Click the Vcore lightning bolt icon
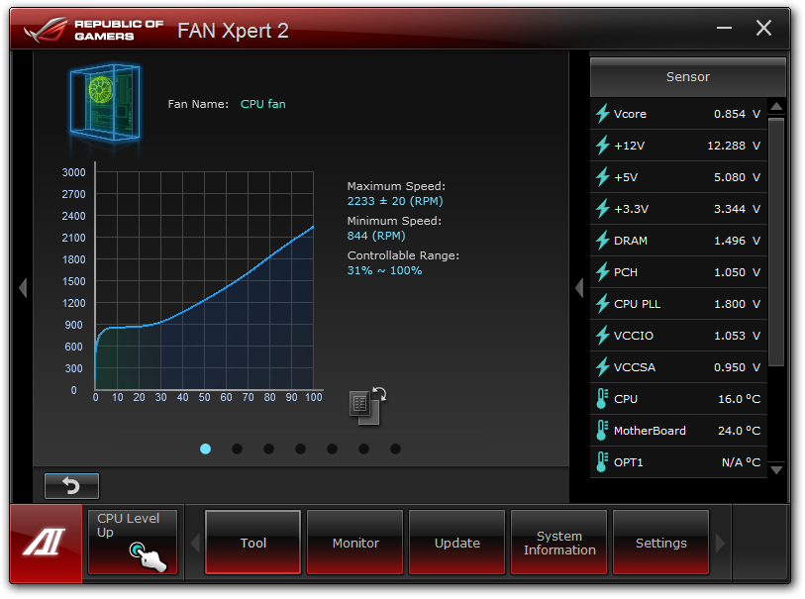The width and height of the screenshot is (805, 599). click(603, 114)
